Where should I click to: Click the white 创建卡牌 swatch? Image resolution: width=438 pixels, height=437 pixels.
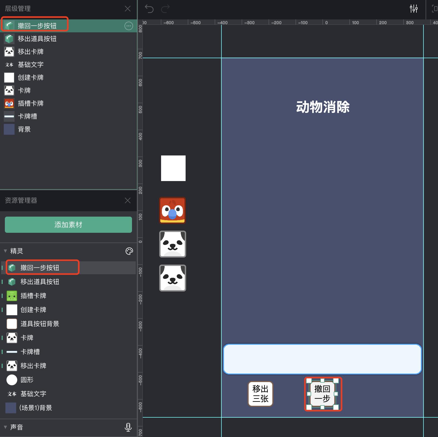pos(9,78)
